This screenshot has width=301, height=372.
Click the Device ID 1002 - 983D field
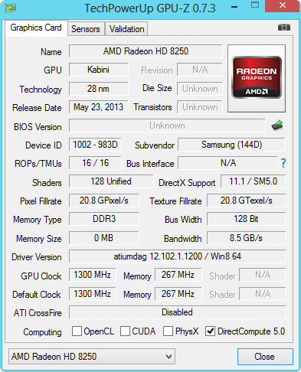[95, 145]
